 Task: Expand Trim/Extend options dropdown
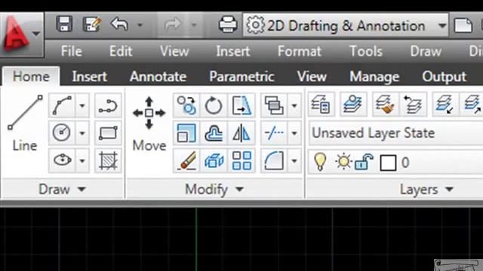pyautogui.click(x=294, y=132)
